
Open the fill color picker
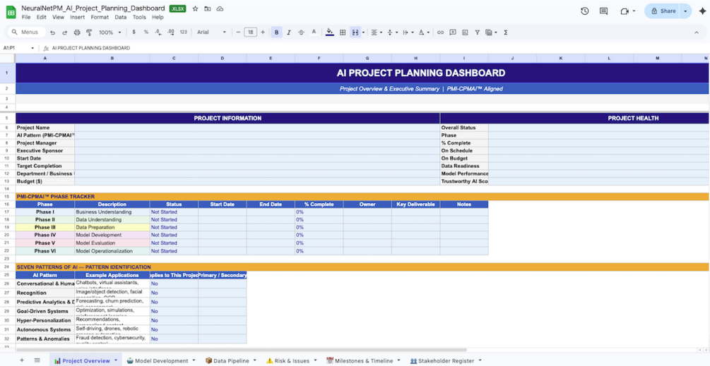pyautogui.click(x=330, y=32)
